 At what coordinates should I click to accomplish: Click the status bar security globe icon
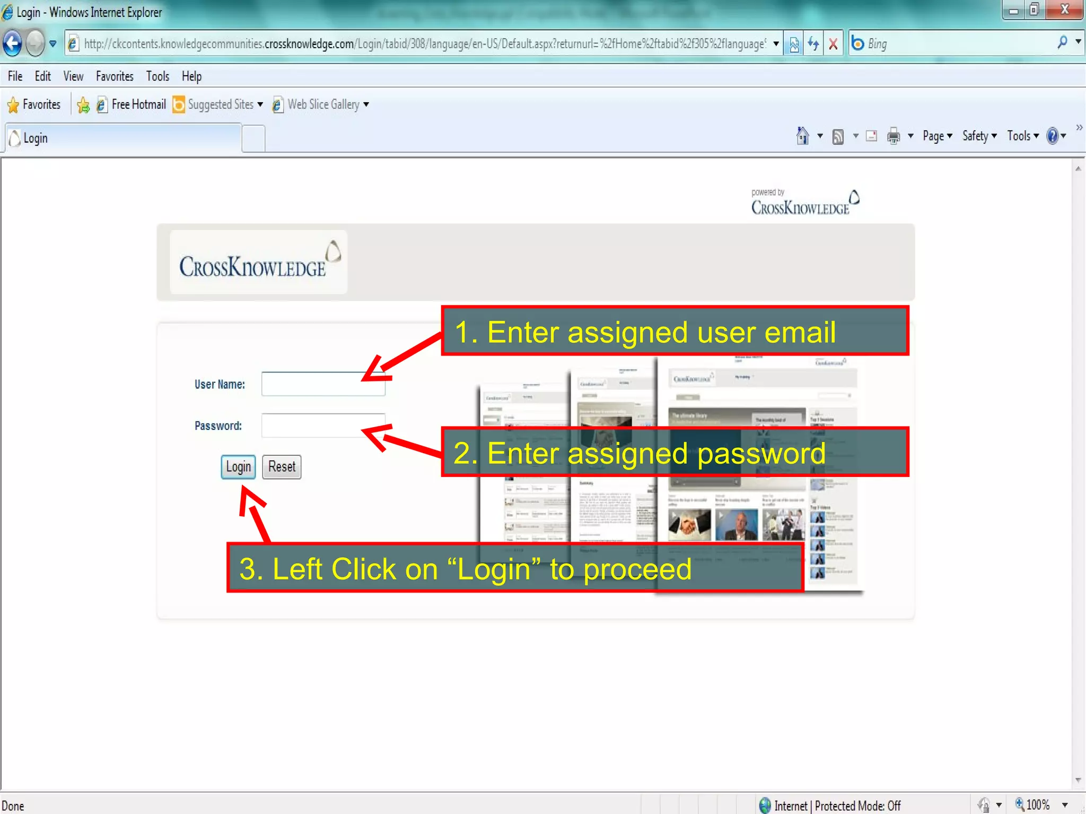(765, 806)
